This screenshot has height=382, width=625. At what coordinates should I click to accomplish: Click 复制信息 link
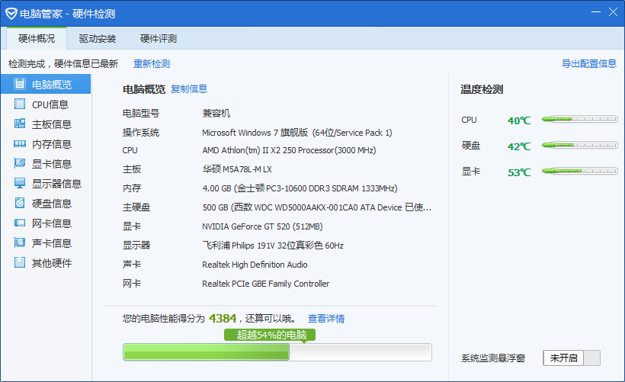pyautogui.click(x=189, y=89)
